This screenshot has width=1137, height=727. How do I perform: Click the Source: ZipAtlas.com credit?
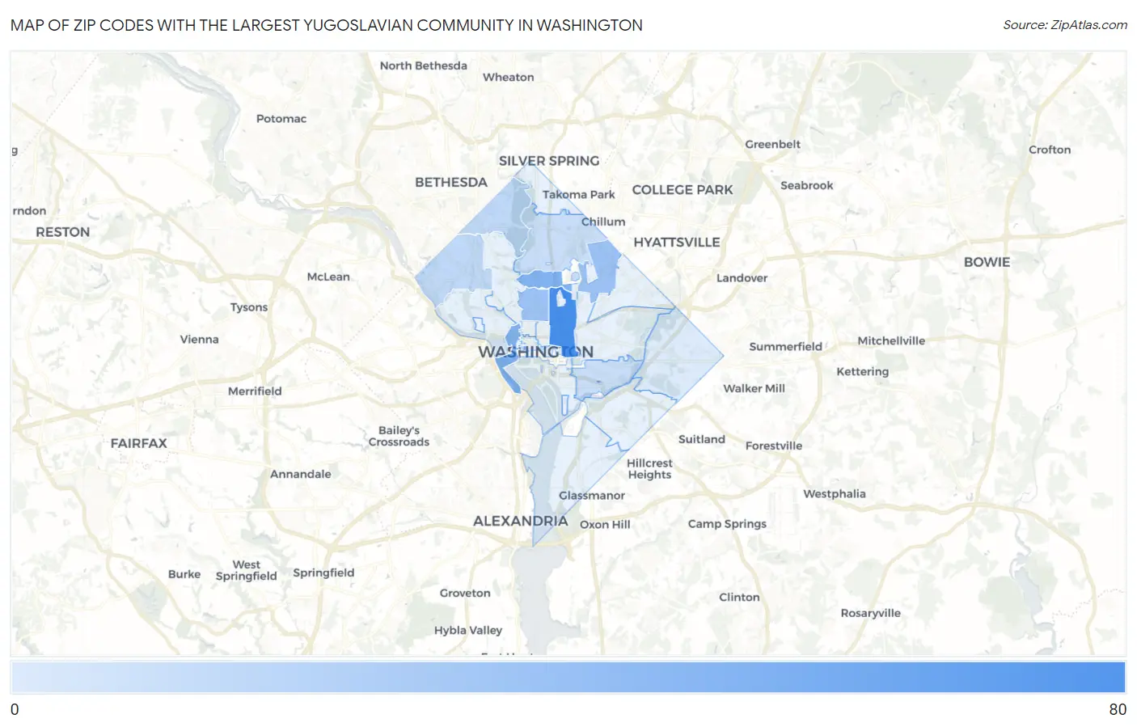(1065, 25)
